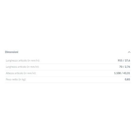Click the Lunghezza articolo table row

68,61
